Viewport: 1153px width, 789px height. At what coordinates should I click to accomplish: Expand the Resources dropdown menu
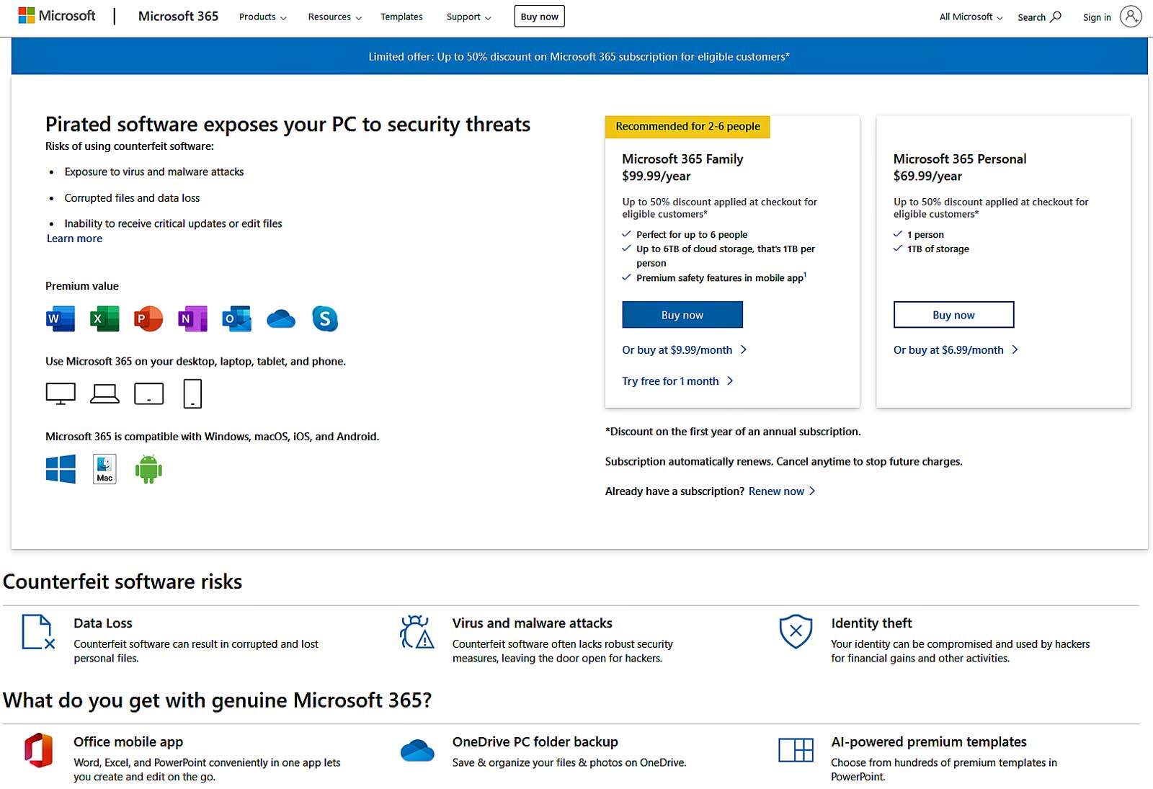[x=334, y=17]
